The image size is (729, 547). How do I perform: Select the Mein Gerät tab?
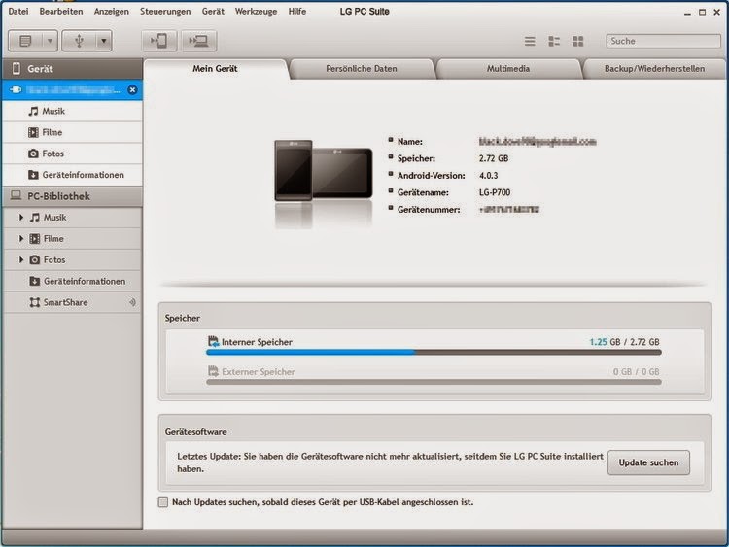(x=215, y=69)
